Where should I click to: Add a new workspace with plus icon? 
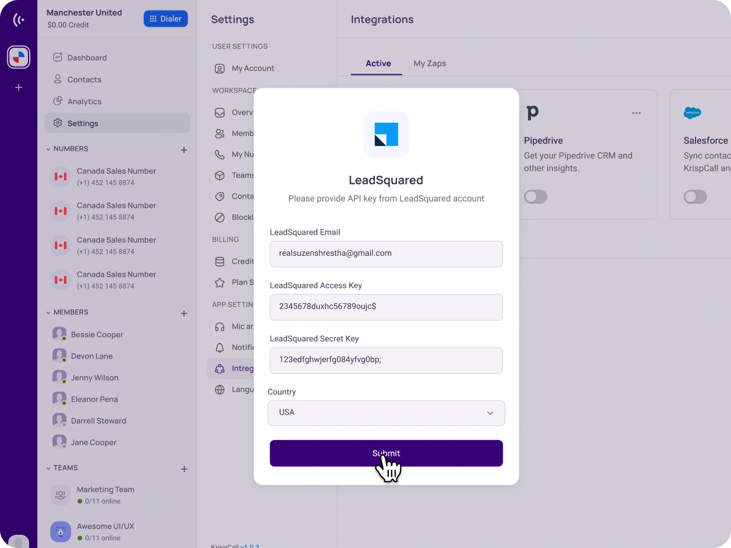coord(19,87)
